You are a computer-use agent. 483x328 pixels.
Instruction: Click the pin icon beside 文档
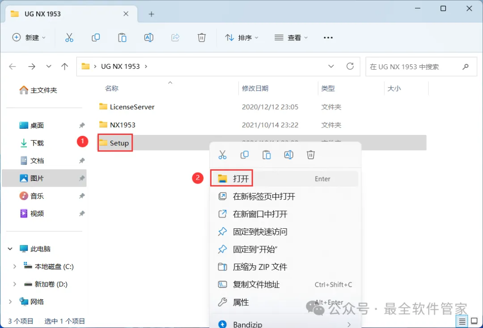tap(82, 160)
